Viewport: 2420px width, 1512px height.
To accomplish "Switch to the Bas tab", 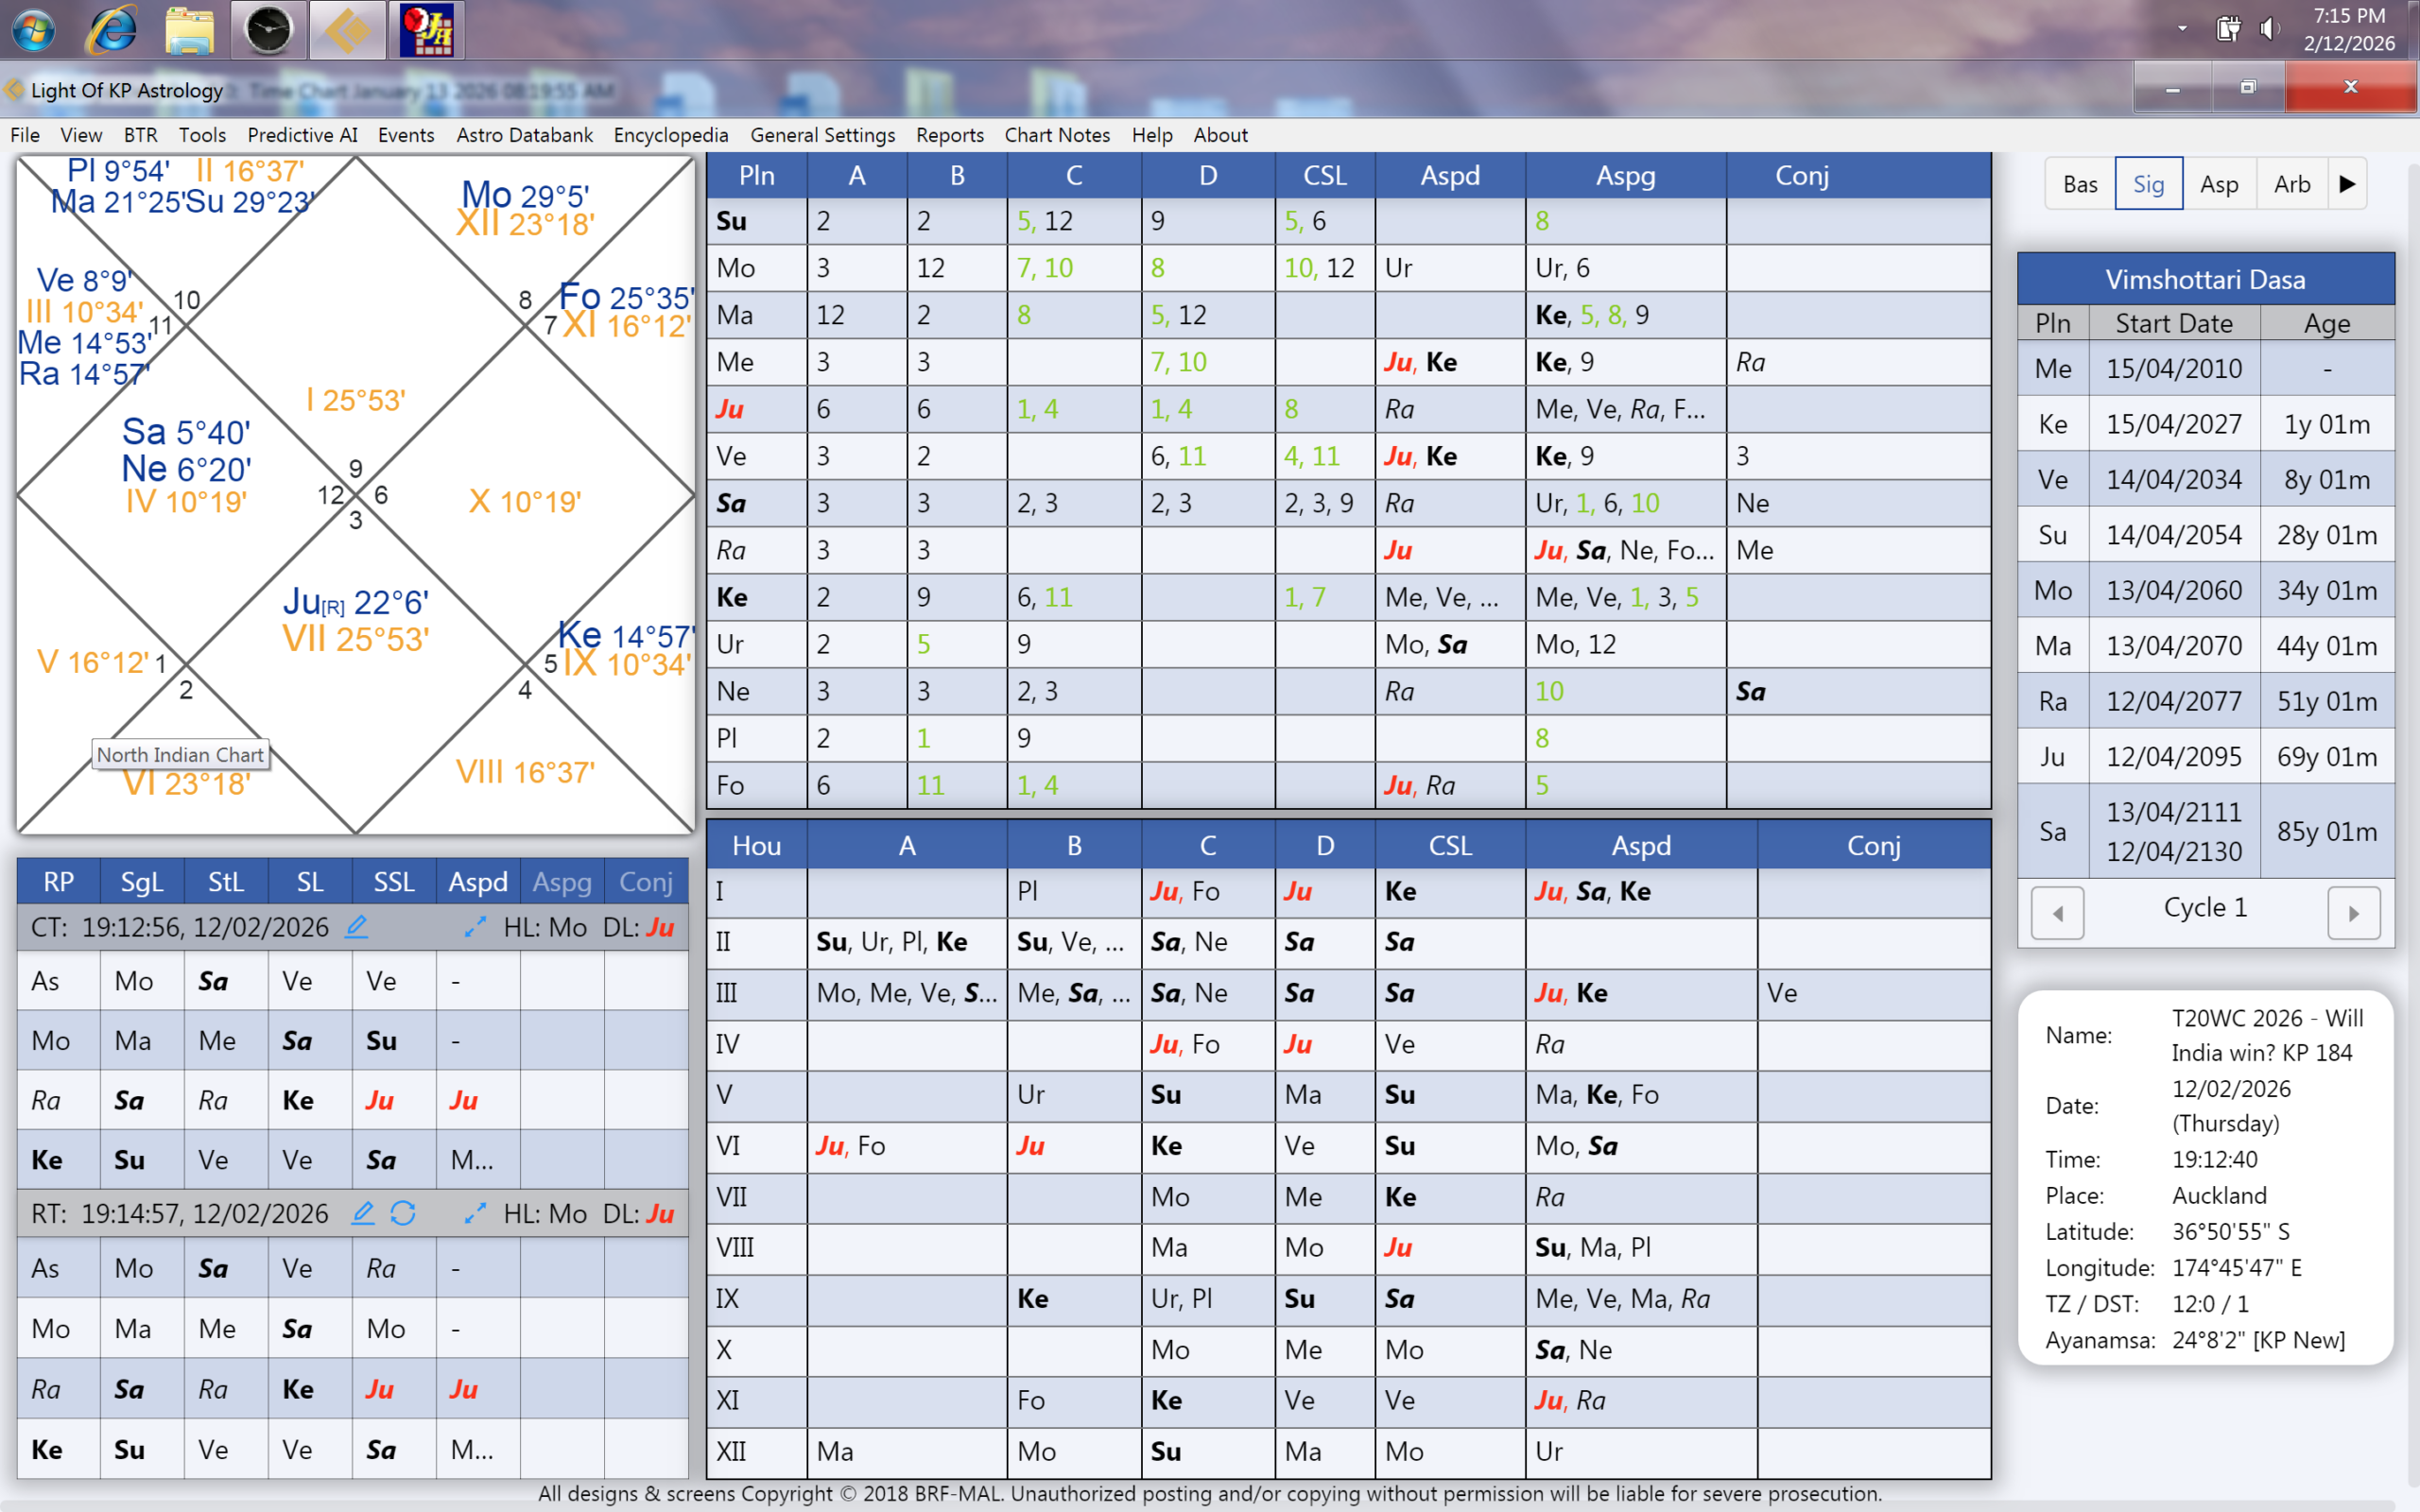I will pyautogui.click(x=2080, y=184).
